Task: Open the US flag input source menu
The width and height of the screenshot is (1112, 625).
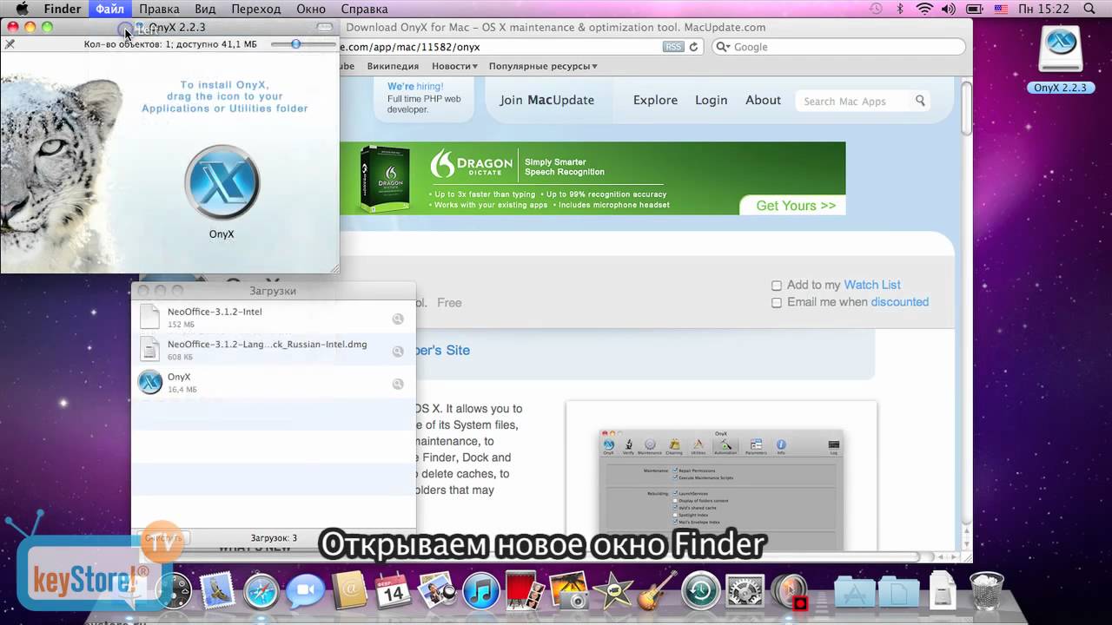Action: (1002, 9)
